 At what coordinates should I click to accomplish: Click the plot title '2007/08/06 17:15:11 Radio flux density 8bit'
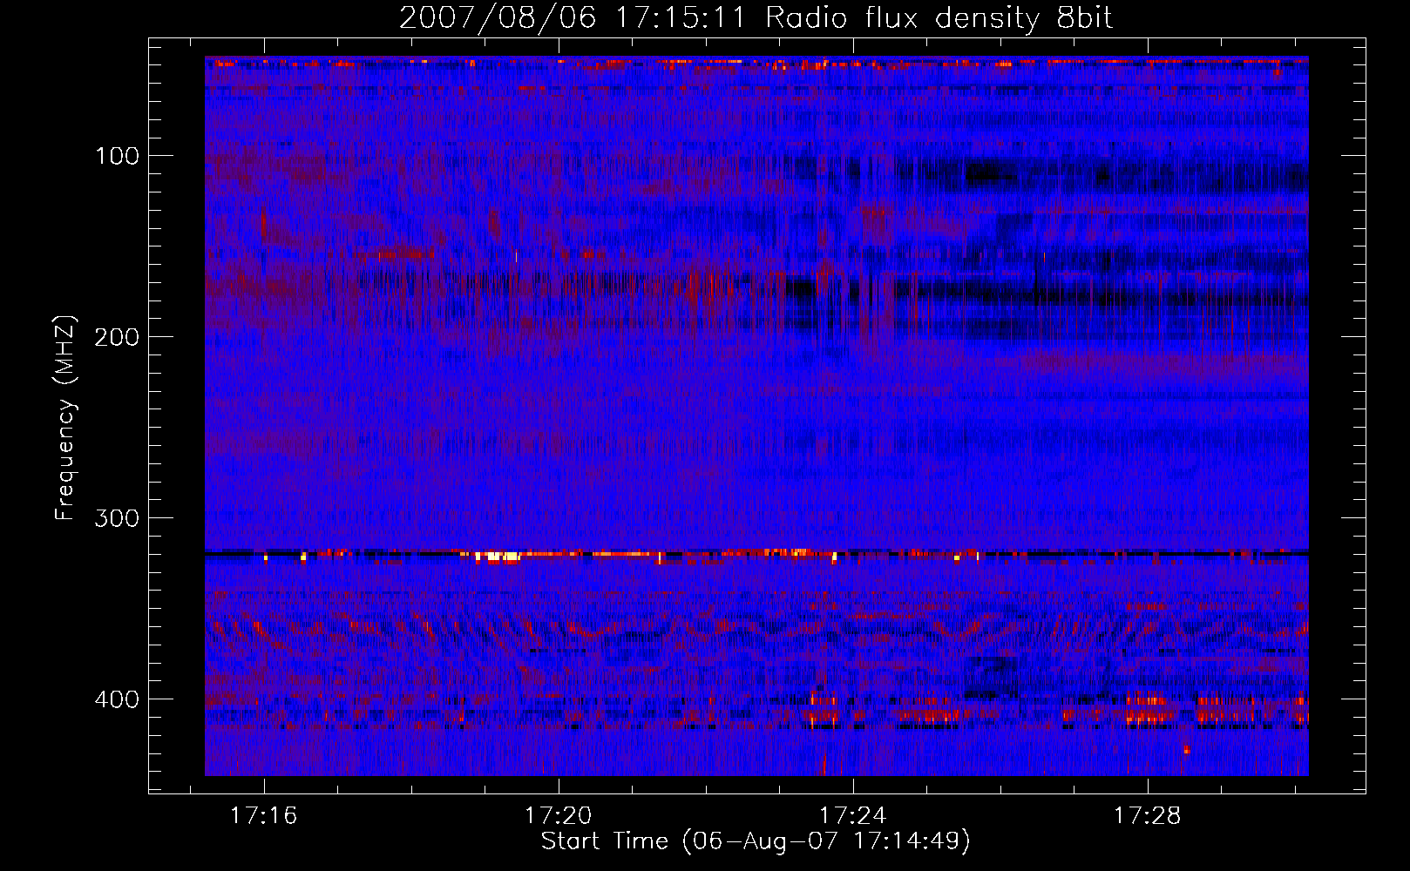click(756, 18)
